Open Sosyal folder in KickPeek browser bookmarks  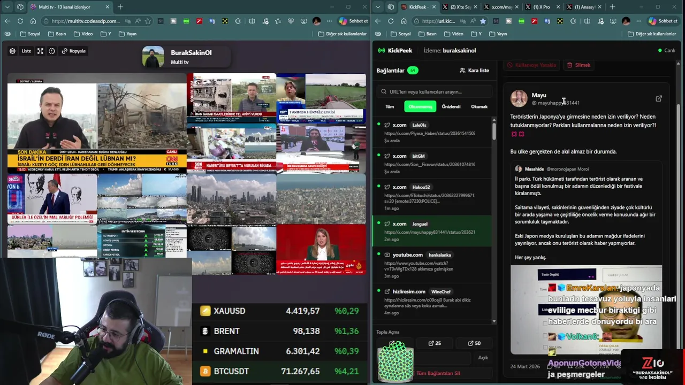coord(401,34)
